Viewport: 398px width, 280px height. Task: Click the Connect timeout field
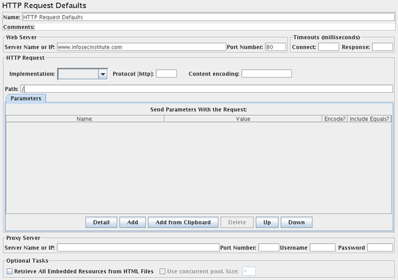(328, 47)
